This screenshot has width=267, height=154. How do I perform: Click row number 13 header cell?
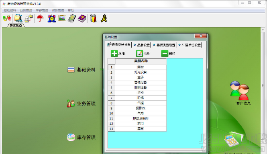pyautogui.click(x=112, y=129)
